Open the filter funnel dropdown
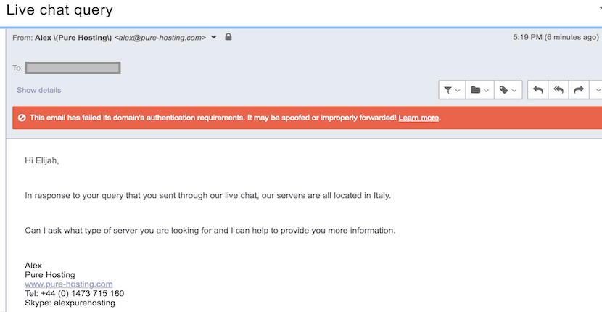Image resolution: width=602 pixels, height=312 pixels. [452, 90]
